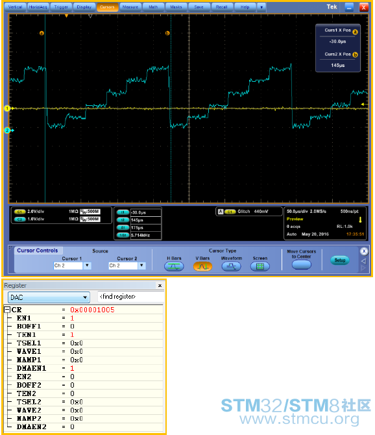
Task: Select the BOFF2 register field
Action: click(84, 385)
